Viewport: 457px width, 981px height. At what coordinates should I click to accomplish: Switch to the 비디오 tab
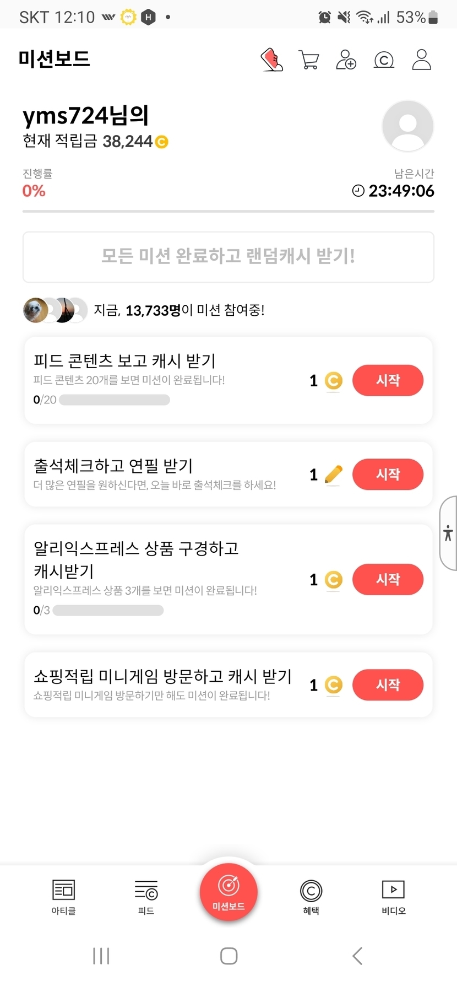pos(393,896)
